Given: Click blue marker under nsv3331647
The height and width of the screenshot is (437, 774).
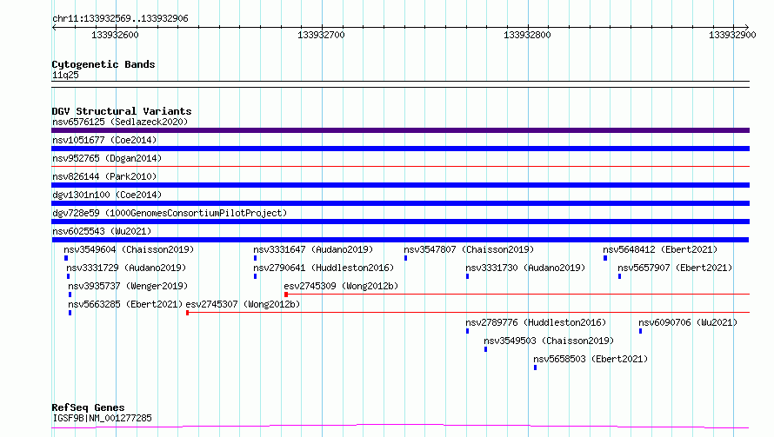Looking at the screenshot, I should coord(255,258).
